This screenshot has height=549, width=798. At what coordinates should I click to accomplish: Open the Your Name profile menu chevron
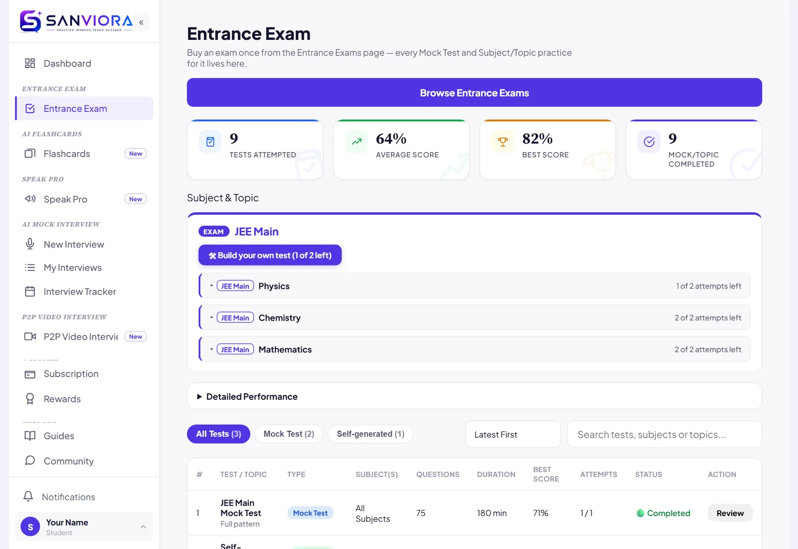click(x=143, y=527)
